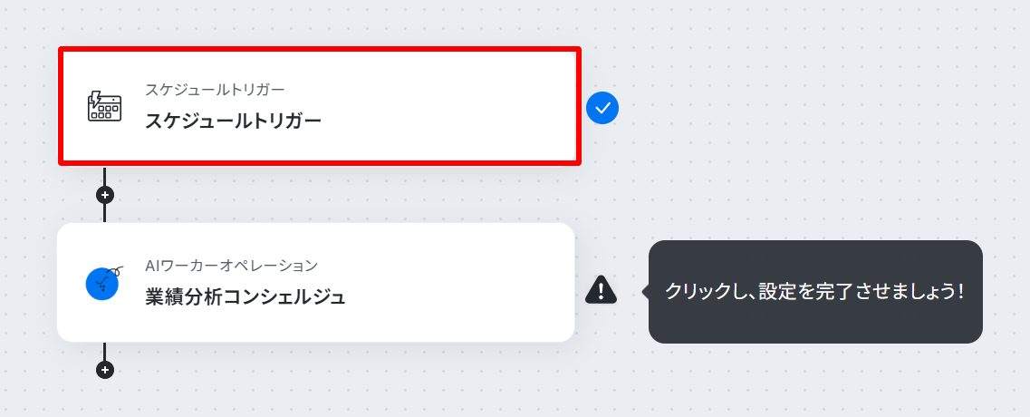Click the blue checkmark completed status icon
The image size is (1030, 417).
pos(602,108)
